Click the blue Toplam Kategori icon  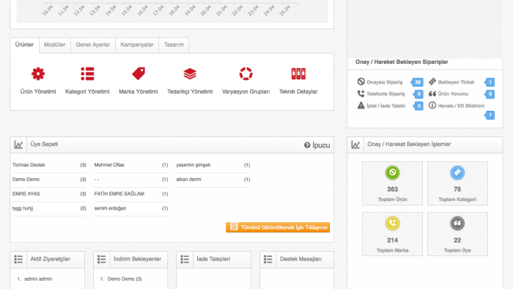pyautogui.click(x=457, y=172)
